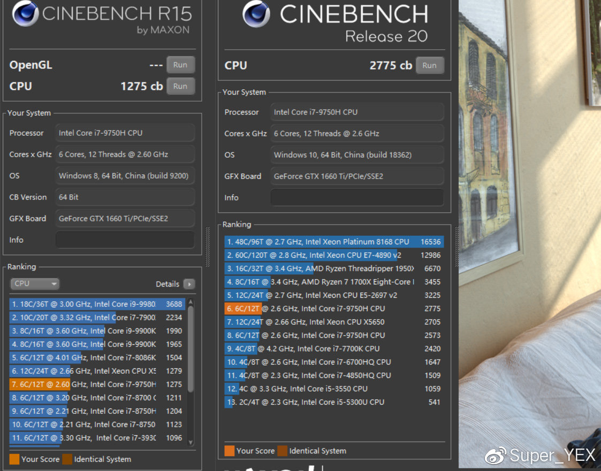Select R15 ranking row i7-8750 scoring 1123
601x471 pixels.
point(97,424)
